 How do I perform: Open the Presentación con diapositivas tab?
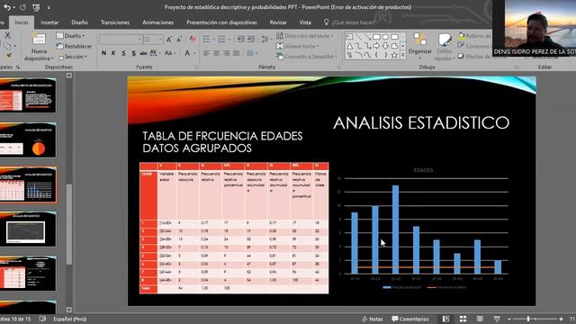221,22
